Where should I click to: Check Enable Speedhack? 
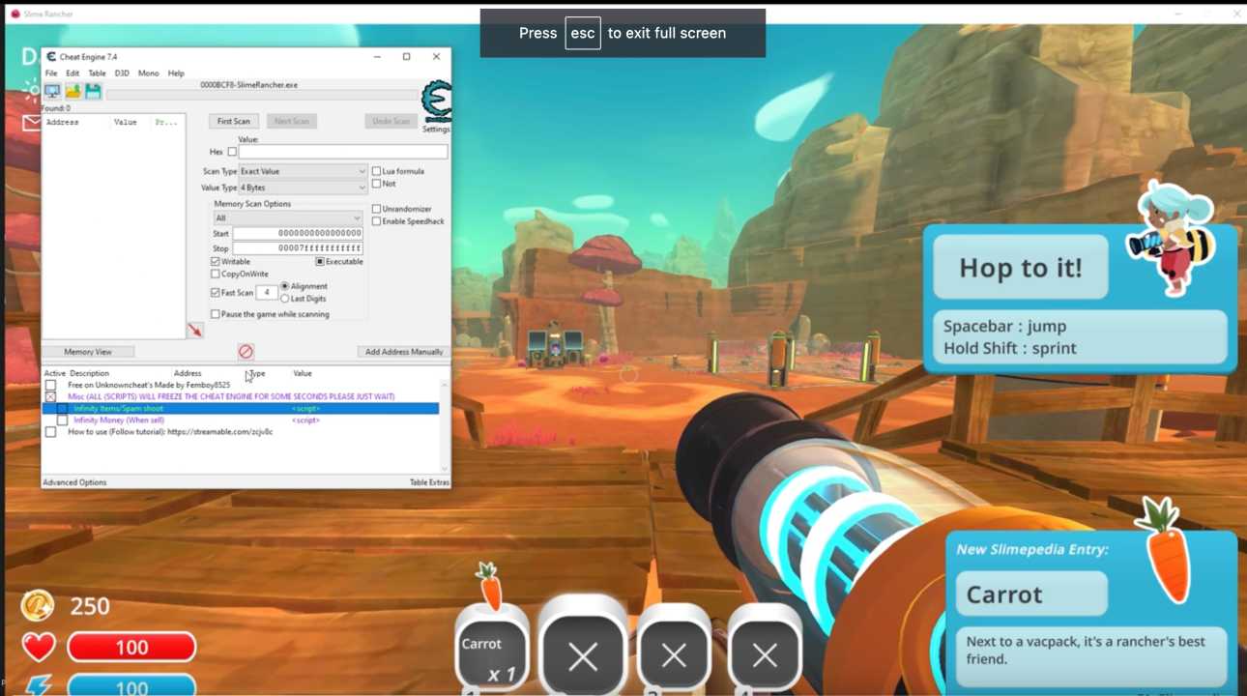click(377, 221)
